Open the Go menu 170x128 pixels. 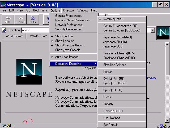point(28,10)
